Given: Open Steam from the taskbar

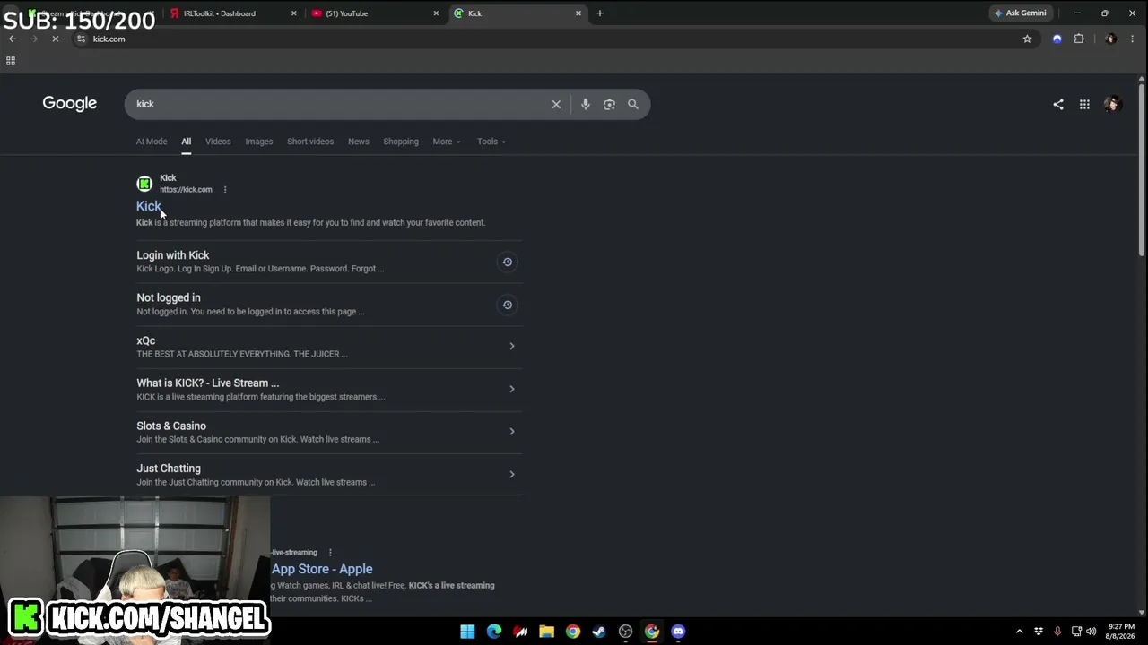Looking at the screenshot, I should click(x=599, y=632).
